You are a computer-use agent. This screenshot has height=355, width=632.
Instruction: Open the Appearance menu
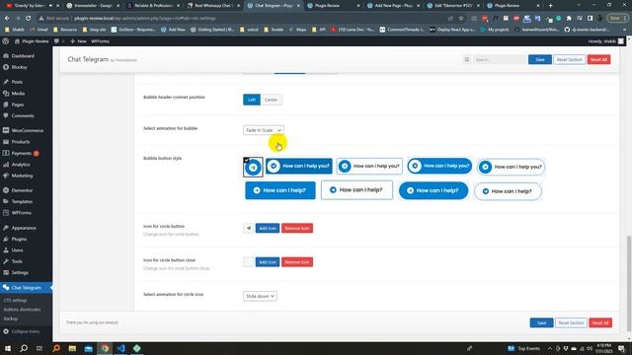[24, 228]
